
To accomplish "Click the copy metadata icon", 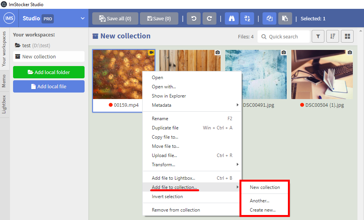I will [x=269, y=18].
